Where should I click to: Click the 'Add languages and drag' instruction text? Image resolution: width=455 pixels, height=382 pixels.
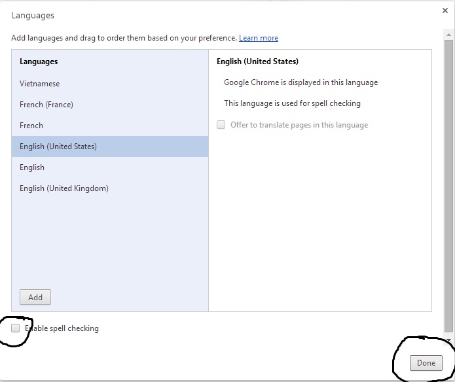124,38
